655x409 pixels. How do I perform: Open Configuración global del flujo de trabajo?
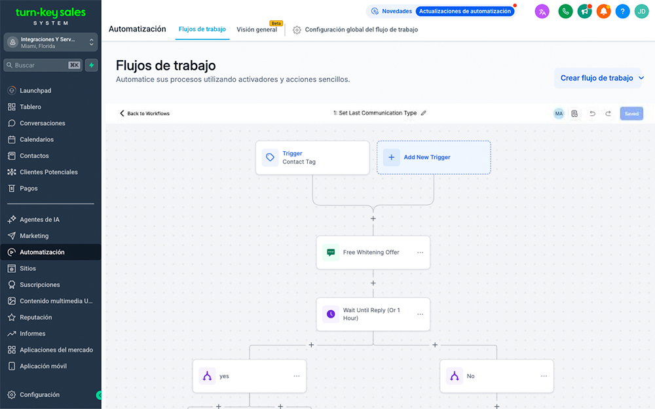click(362, 29)
